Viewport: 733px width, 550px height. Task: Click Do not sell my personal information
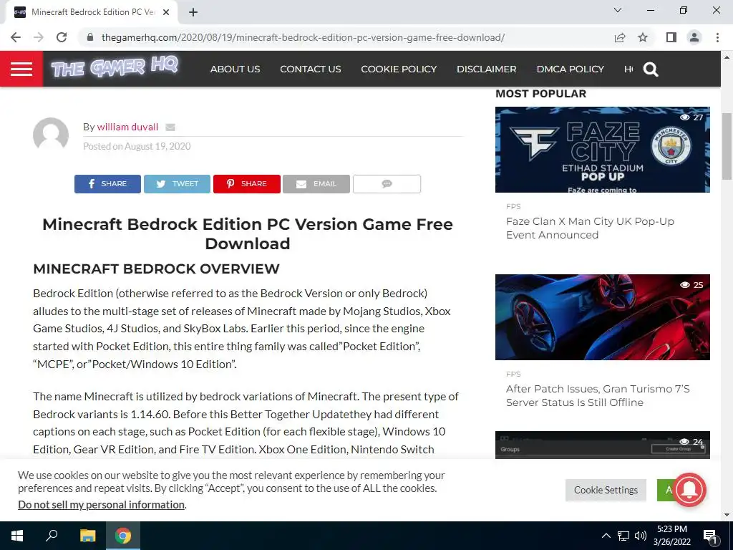(102, 505)
